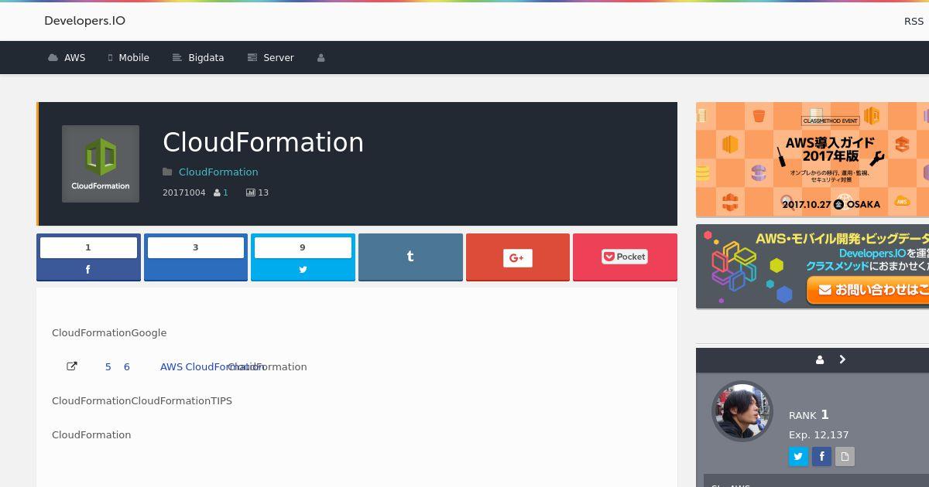The image size is (929, 487).
Task: Click the author's document/articles icon
Action: click(845, 456)
